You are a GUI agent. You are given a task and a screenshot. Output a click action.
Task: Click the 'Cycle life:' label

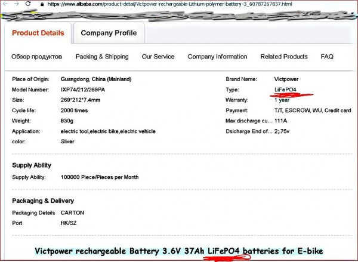(24, 110)
